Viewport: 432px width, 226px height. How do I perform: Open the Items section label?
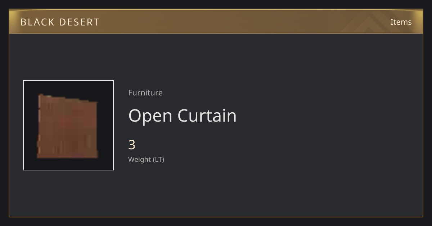click(401, 22)
